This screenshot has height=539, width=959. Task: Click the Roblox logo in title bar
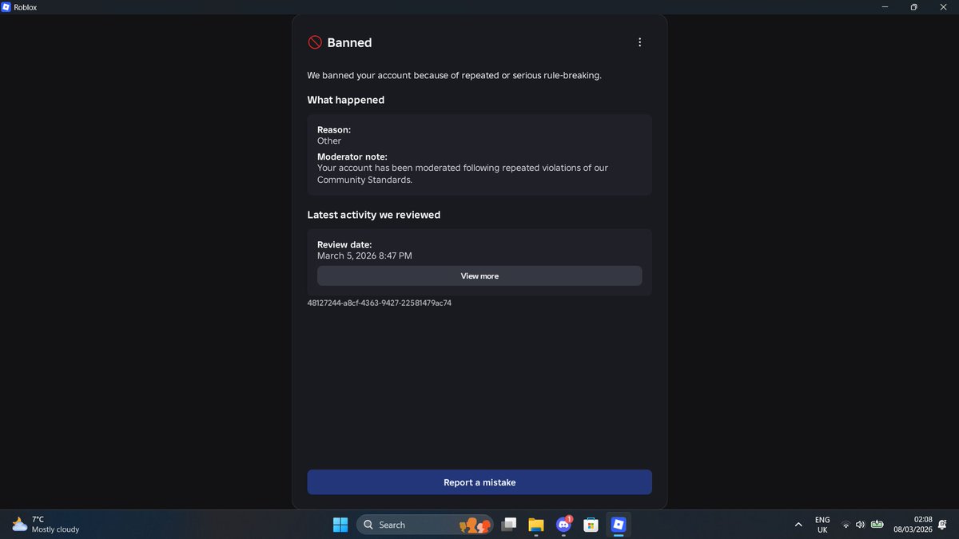click(6, 7)
